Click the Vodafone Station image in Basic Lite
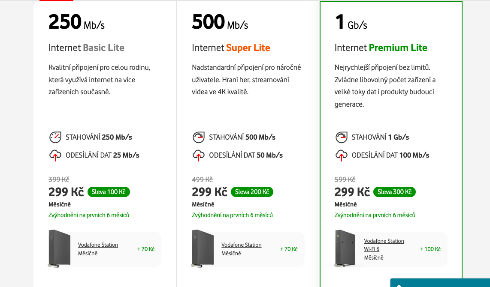 [x=59, y=248]
